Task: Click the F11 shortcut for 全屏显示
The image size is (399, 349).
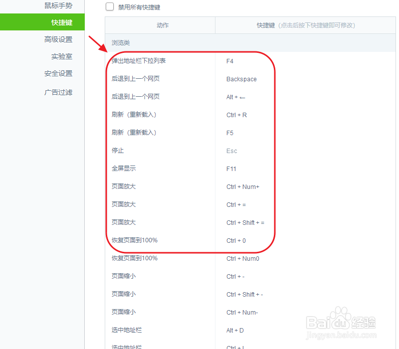Action: [231, 169]
